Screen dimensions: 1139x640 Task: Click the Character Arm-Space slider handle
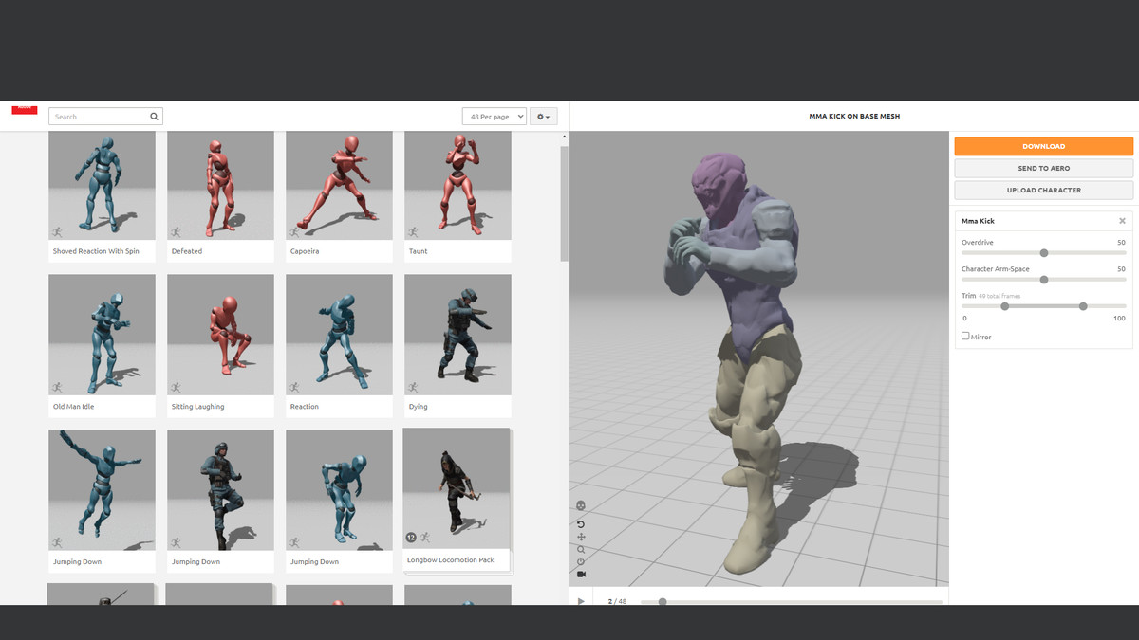pos(1044,280)
